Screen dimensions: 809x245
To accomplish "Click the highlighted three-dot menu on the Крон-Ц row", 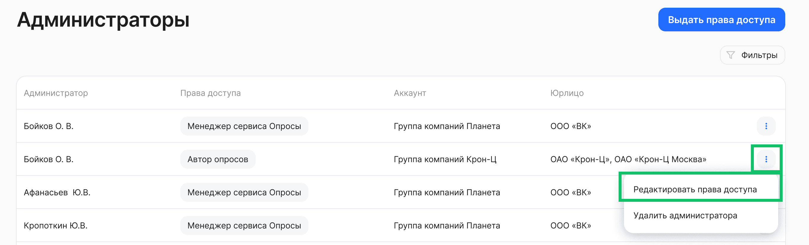I will pos(766,159).
